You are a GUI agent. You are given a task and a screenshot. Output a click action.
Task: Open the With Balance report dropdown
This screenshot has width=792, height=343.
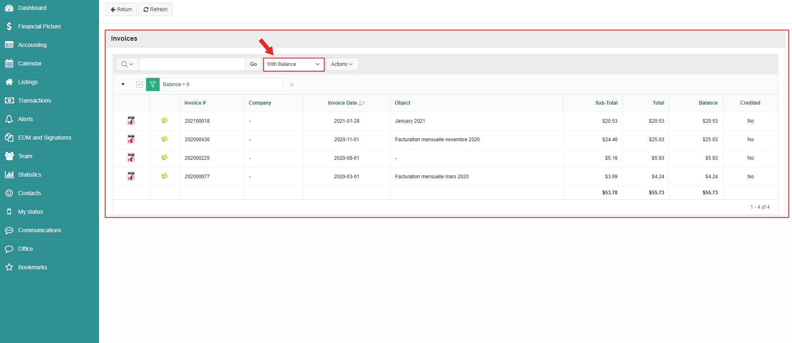(294, 64)
